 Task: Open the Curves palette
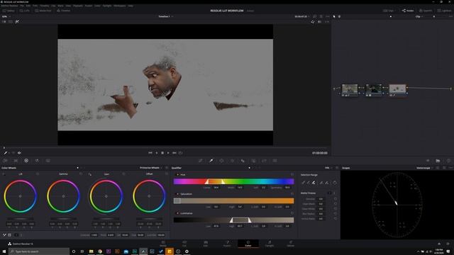click(x=200, y=161)
